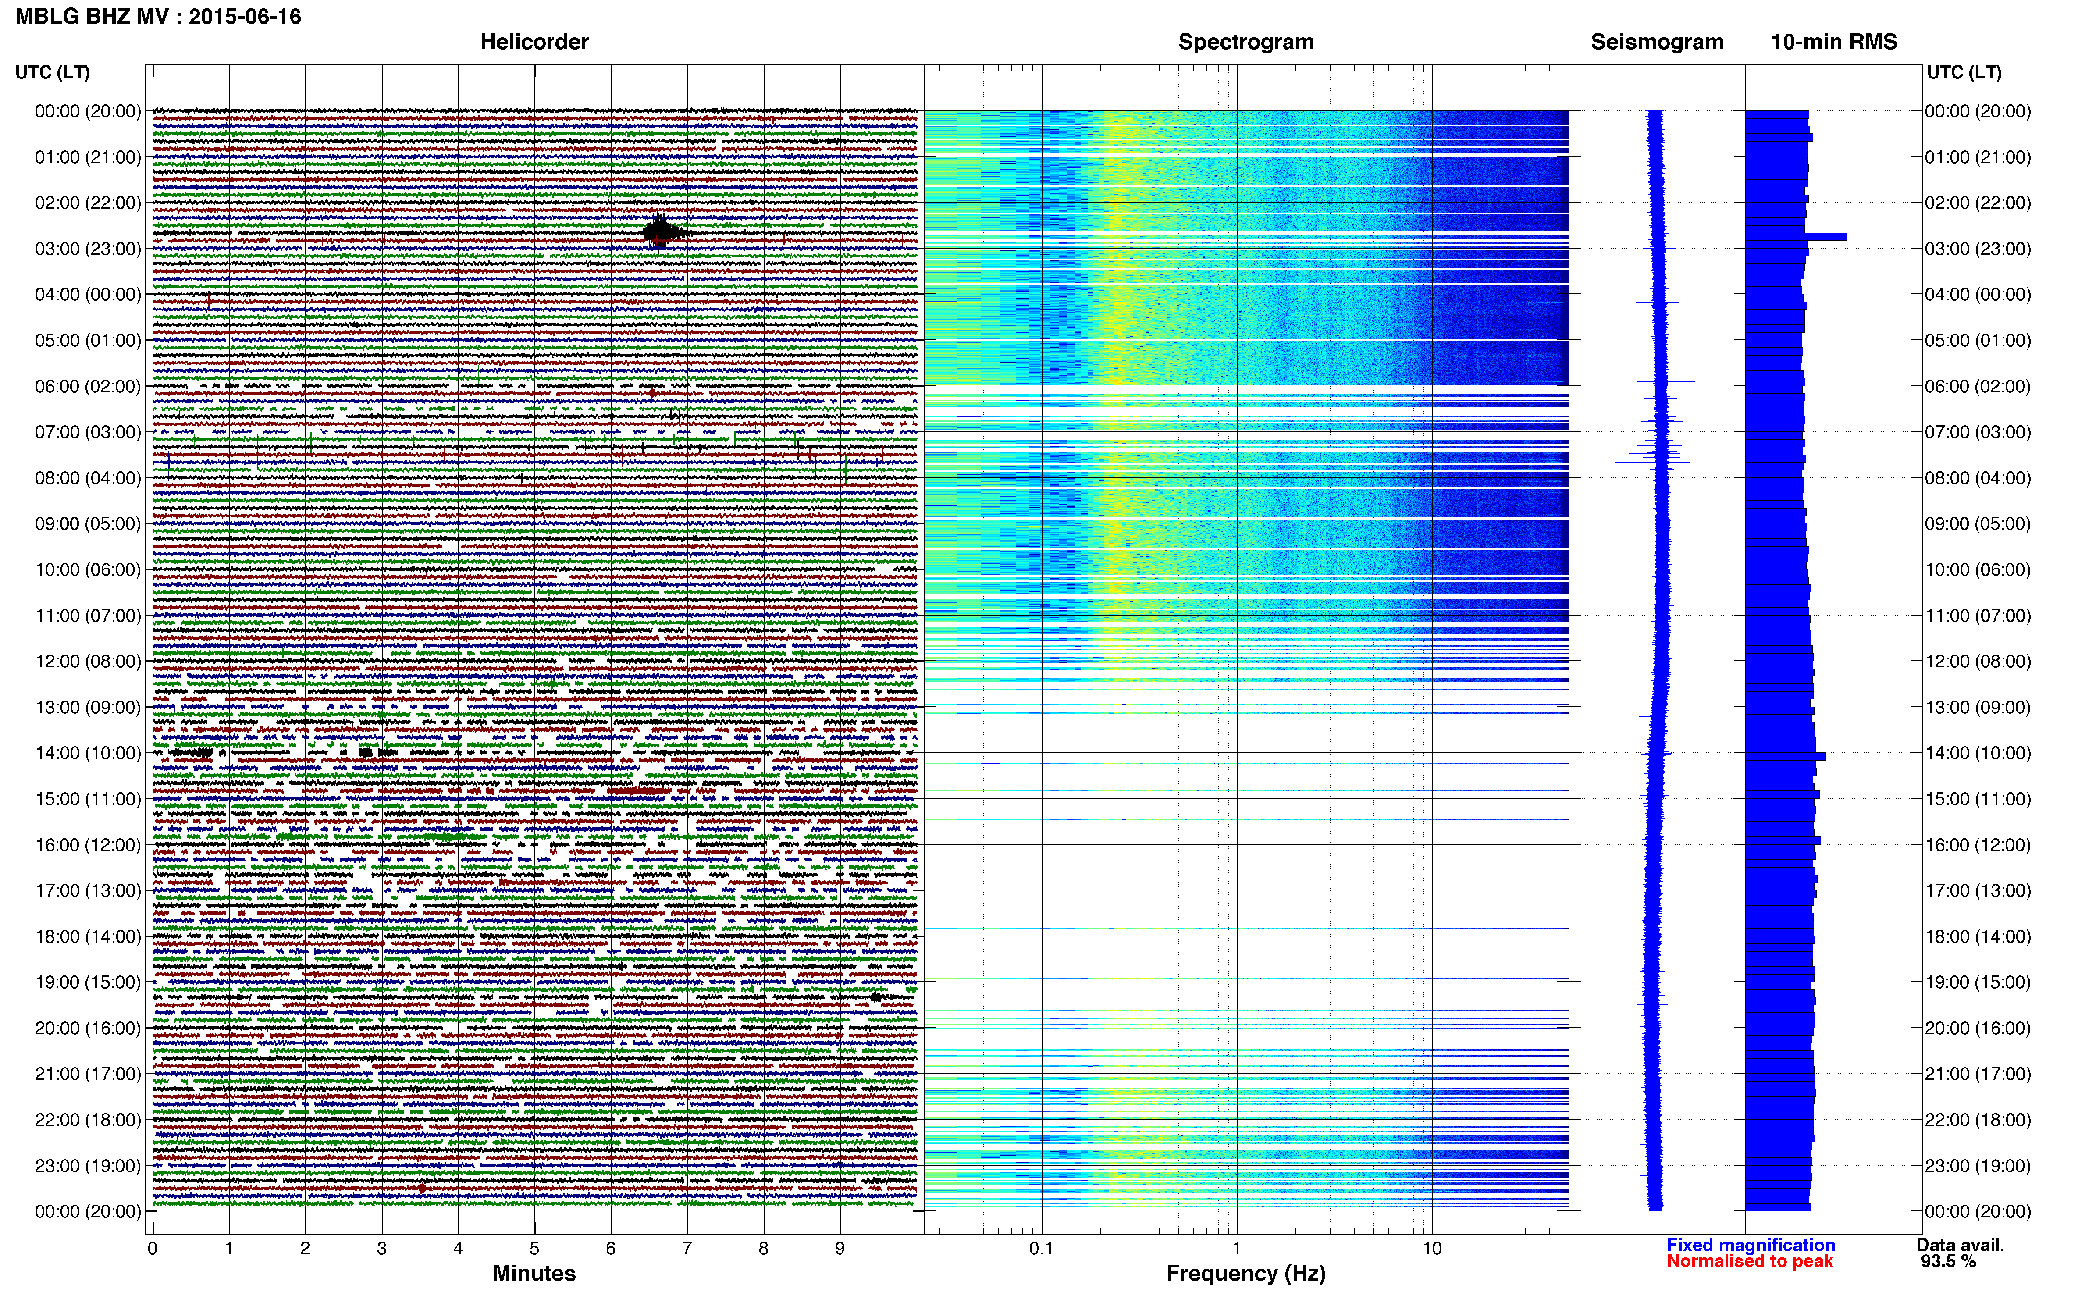The width and height of the screenshot is (2078, 1299).
Task: Click the red Normalised to peak legend text
Action: [1750, 1261]
